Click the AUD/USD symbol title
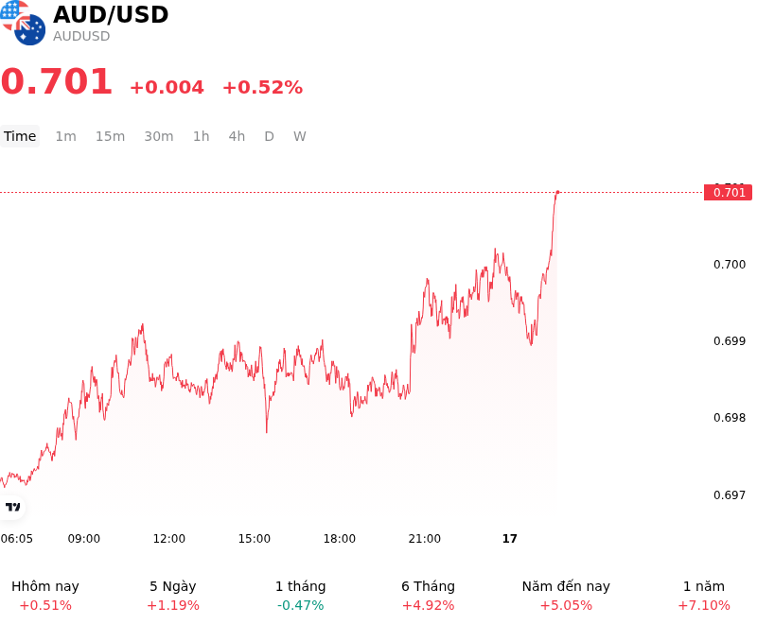The height and width of the screenshot is (624, 757). click(x=111, y=14)
